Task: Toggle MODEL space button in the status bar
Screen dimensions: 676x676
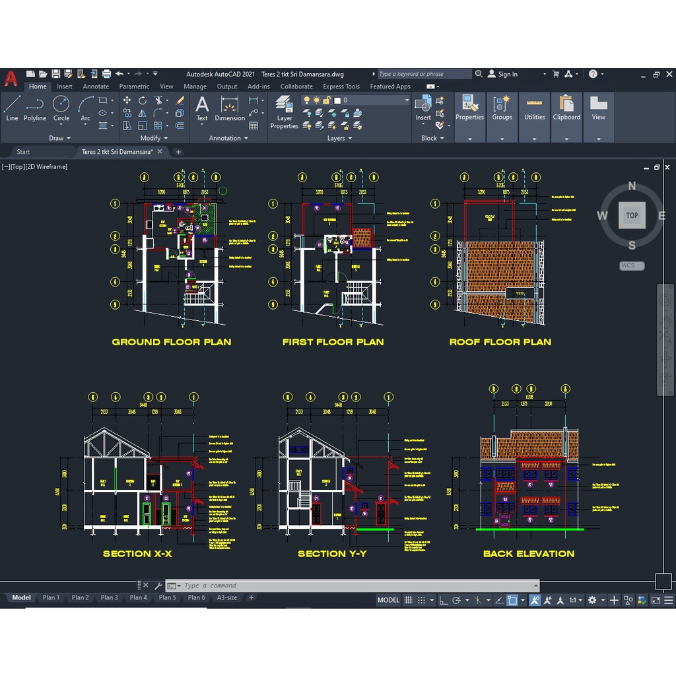Action: click(x=388, y=600)
